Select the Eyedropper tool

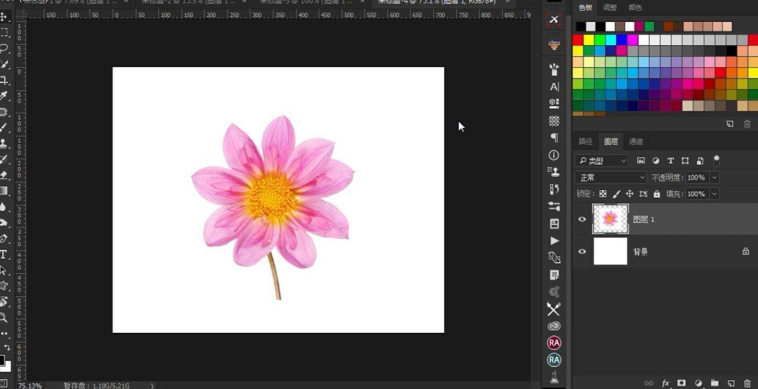pyautogui.click(x=4, y=96)
